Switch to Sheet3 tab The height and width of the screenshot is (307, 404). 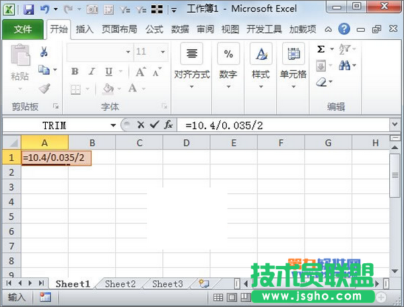pyautogui.click(x=168, y=284)
